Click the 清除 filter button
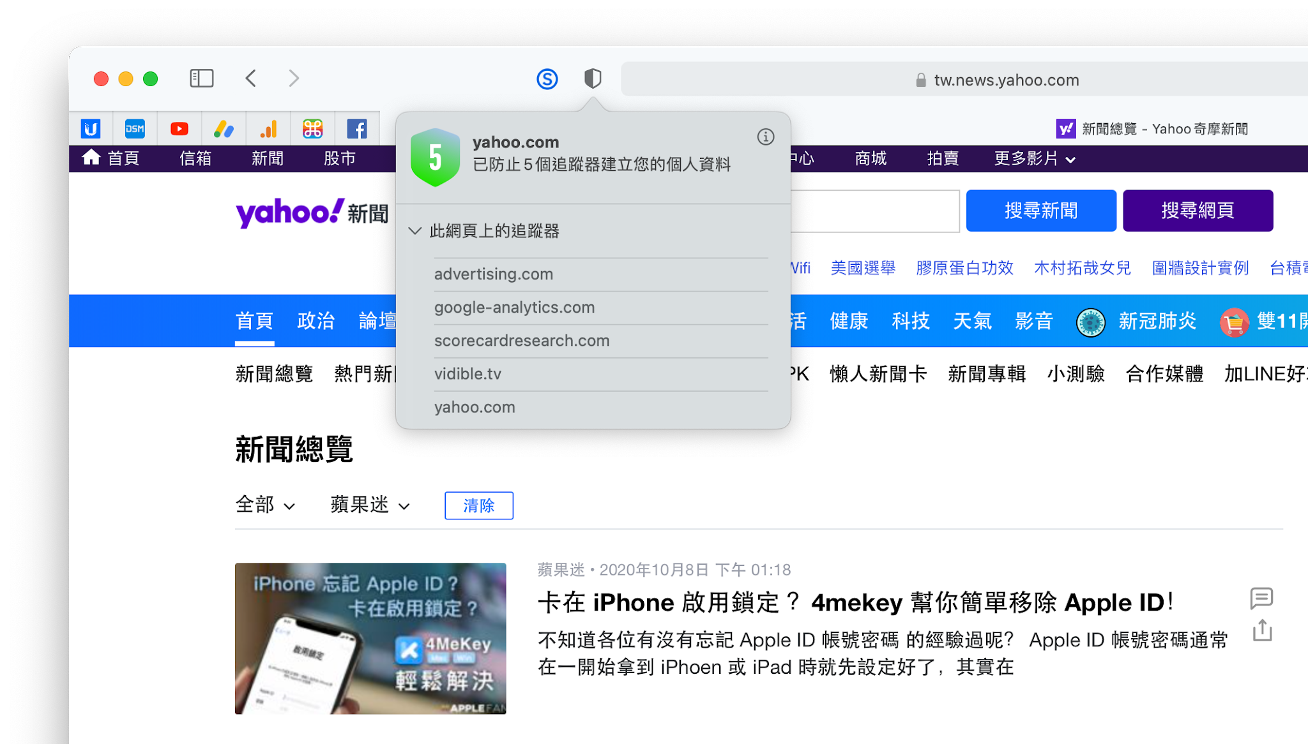1308x744 pixels. click(x=479, y=505)
